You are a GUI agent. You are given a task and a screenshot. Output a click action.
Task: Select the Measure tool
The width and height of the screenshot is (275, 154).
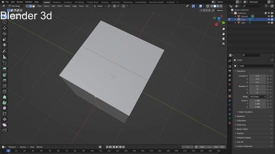5,57
